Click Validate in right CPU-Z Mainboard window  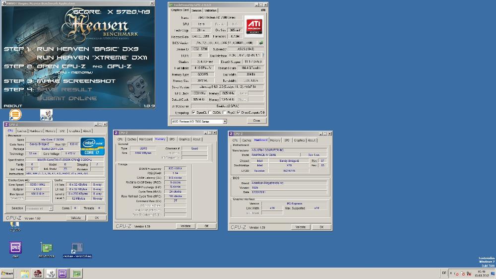tap(301, 227)
